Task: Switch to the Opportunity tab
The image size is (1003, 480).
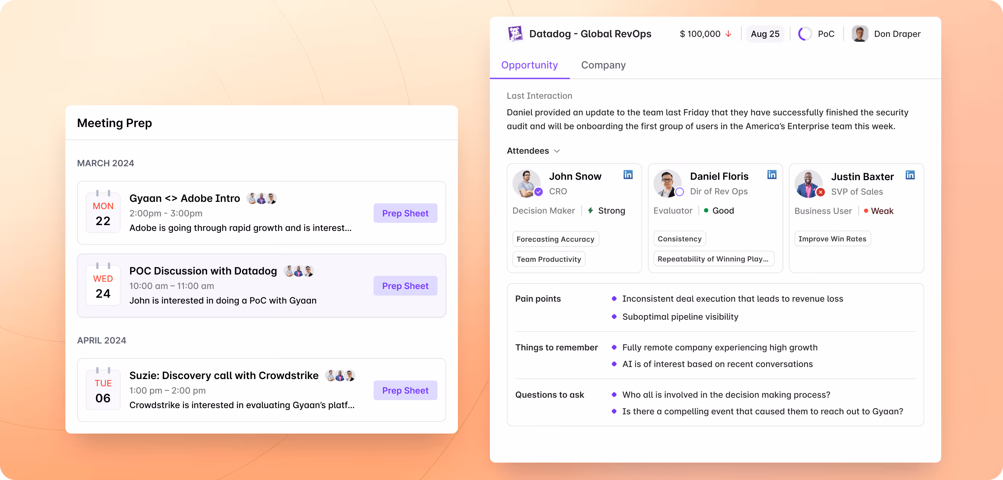Action: [x=529, y=65]
